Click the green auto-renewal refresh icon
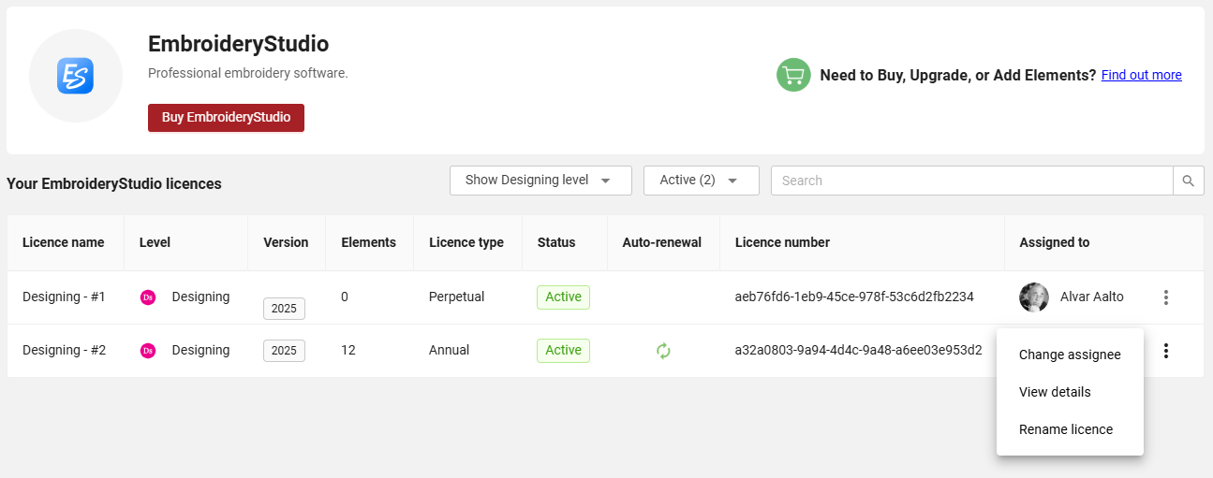Image resolution: width=1213 pixels, height=478 pixels. [x=663, y=351]
